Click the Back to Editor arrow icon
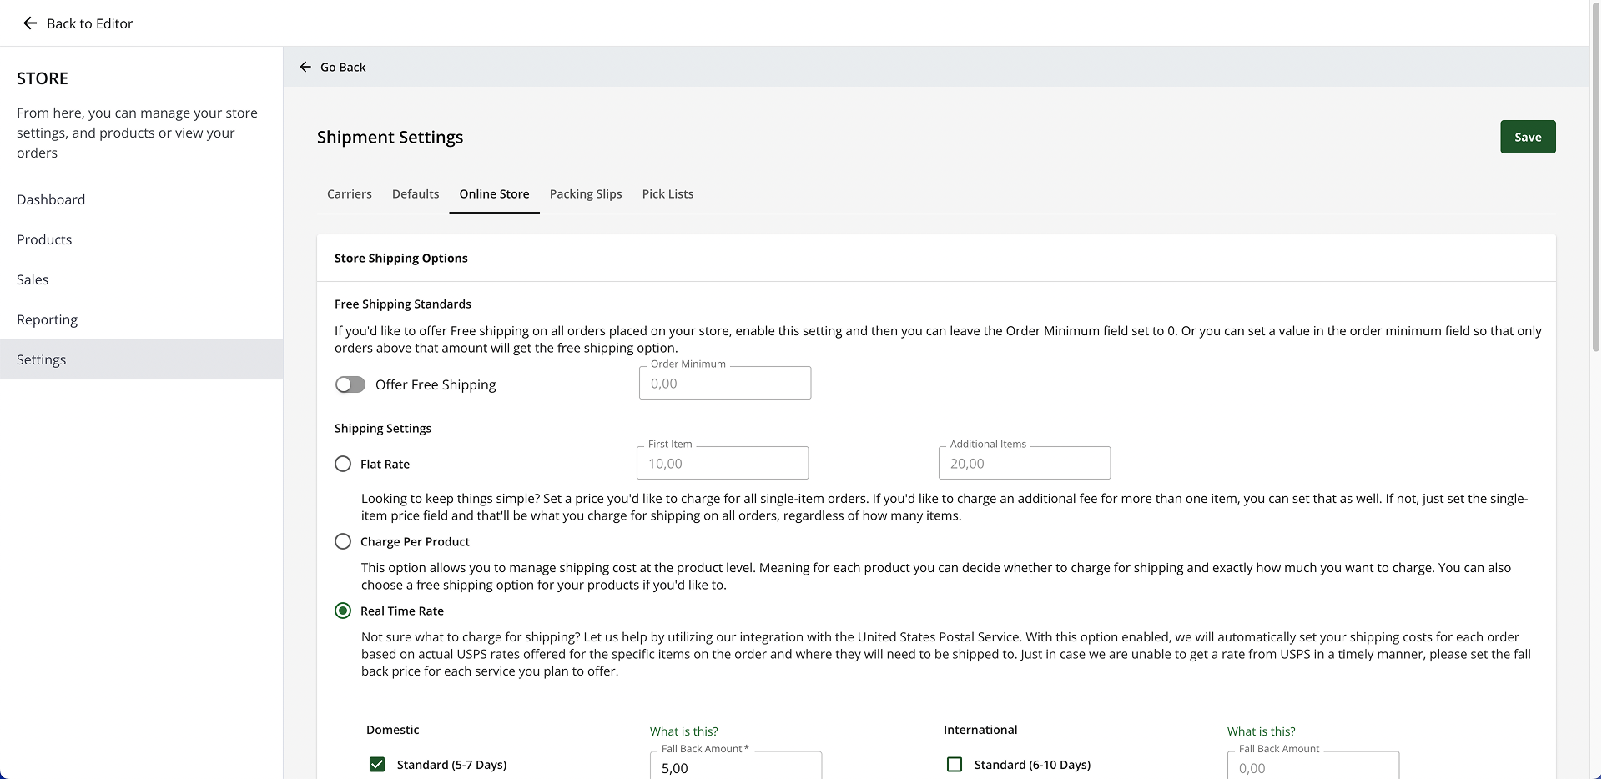The image size is (1602, 779). click(30, 23)
